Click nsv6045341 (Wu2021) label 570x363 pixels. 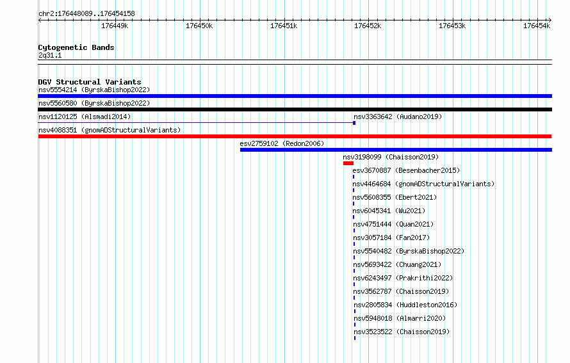389,211
